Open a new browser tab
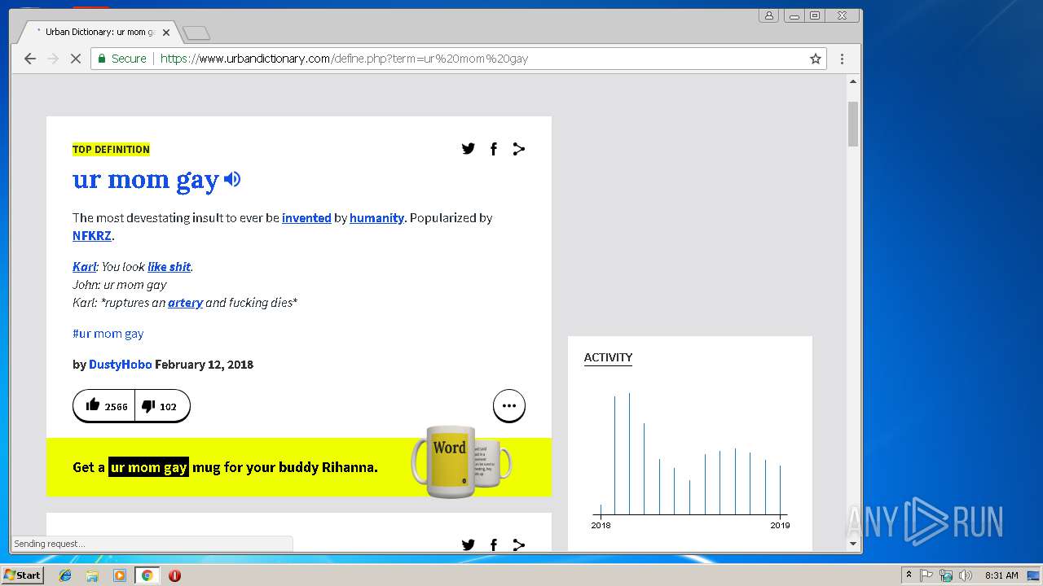The height and width of the screenshot is (586, 1043). pos(196,33)
